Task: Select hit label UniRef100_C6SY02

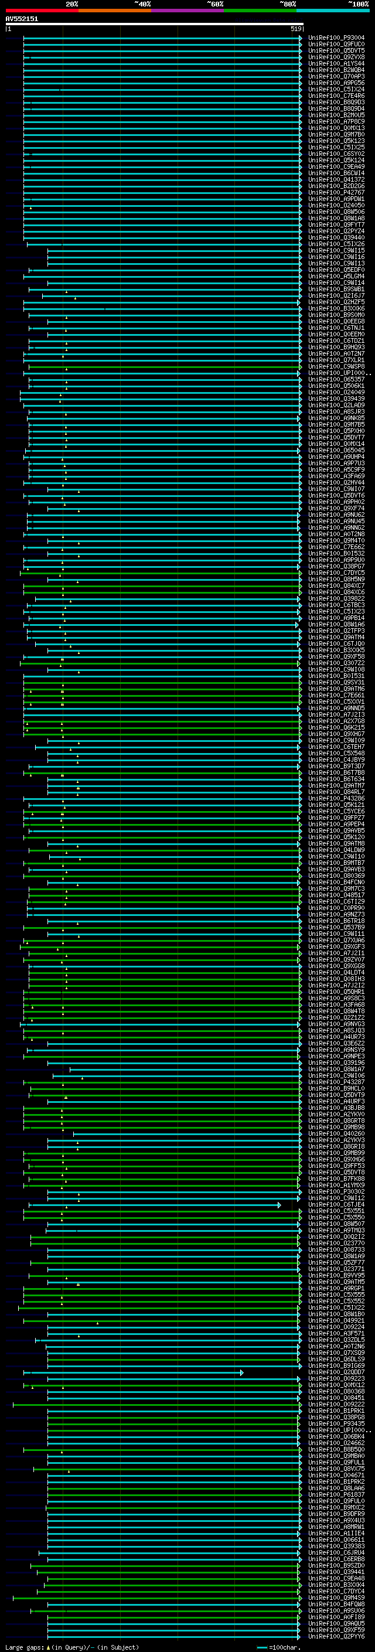Action: pos(336,154)
